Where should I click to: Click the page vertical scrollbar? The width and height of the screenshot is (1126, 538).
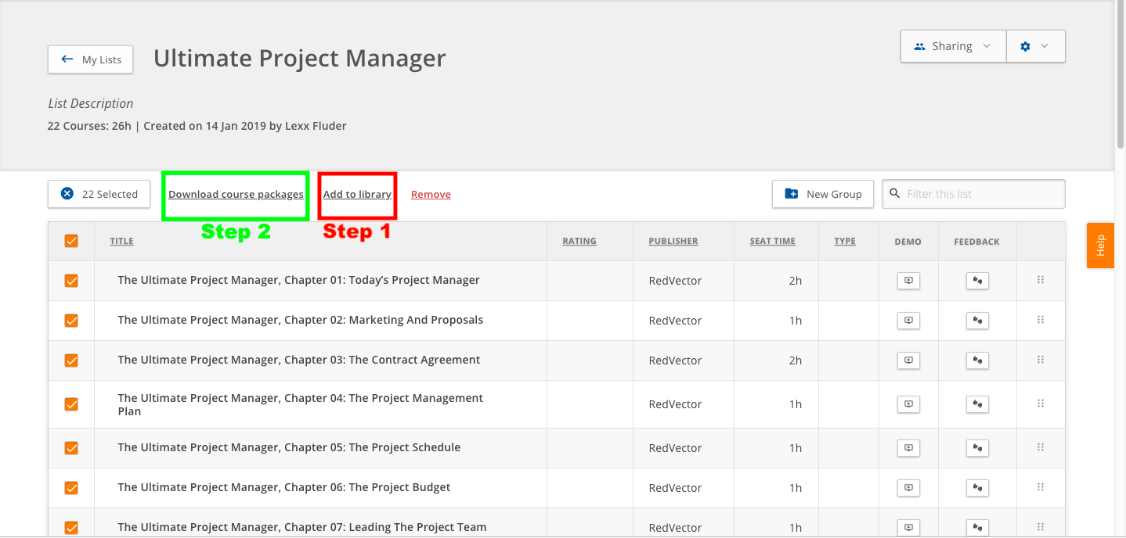click(1120, 74)
